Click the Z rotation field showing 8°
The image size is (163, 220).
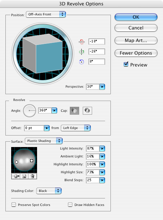(97, 61)
